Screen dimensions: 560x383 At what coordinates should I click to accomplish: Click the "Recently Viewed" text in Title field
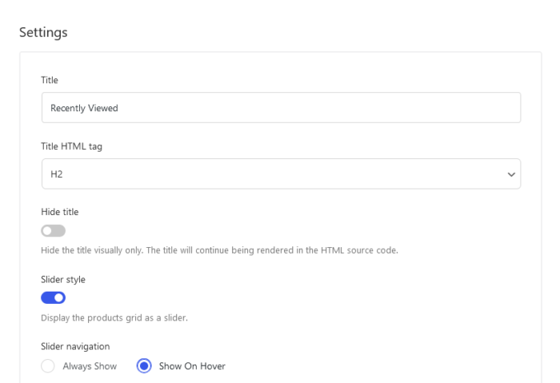[x=84, y=108]
